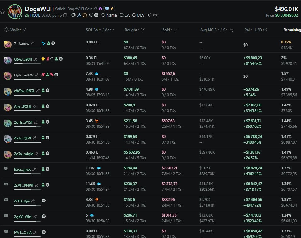This screenshot has width=301, height=238.
Task: Click the blue pill icon on 7JiJ...txkw row
Action: point(44,43)
